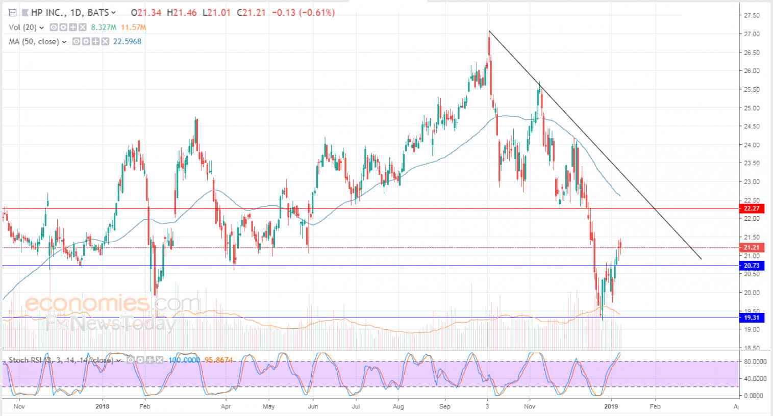This screenshot has width=773, height=416.
Task: Toggle visibility of MA (50, close) indicator
Action: pyautogui.click(x=77, y=41)
